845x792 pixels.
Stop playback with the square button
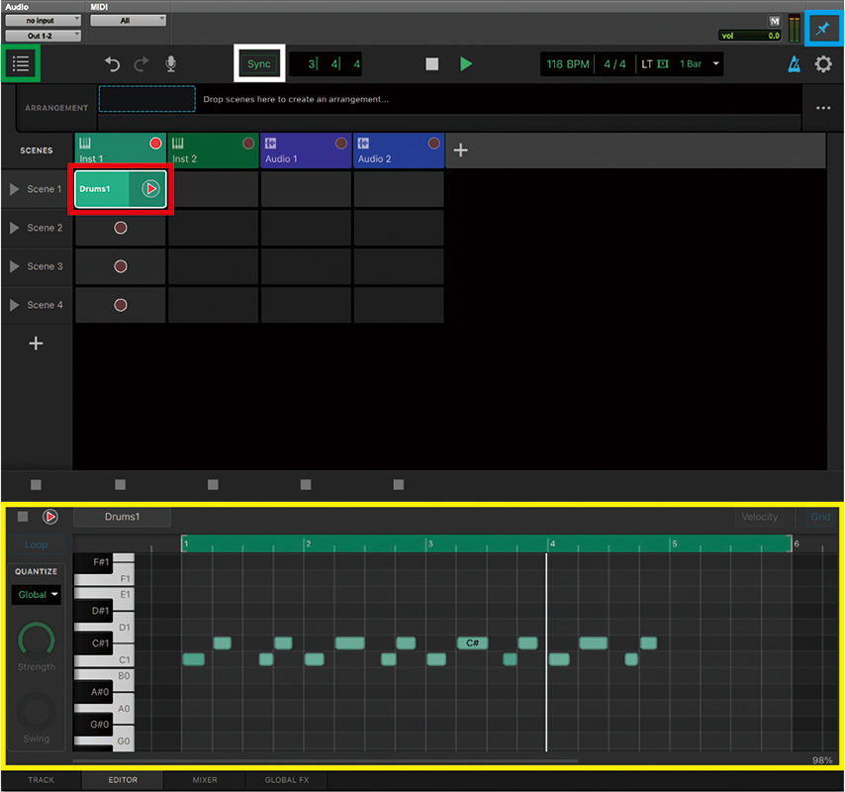tap(431, 64)
